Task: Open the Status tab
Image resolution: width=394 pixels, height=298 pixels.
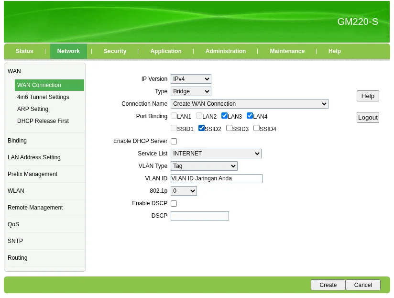Action: pyautogui.click(x=24, y=51)
